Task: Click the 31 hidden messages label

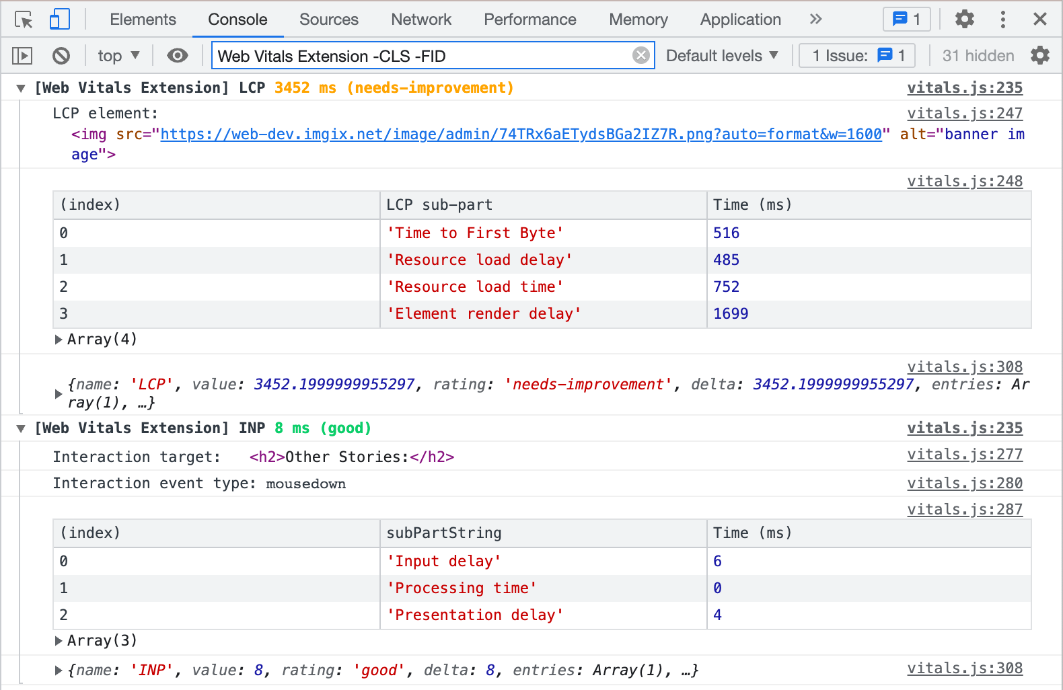Action: point(978,56)
